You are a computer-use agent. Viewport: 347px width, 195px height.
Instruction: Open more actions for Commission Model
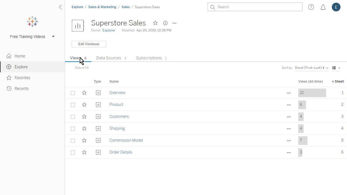point(289,141)
